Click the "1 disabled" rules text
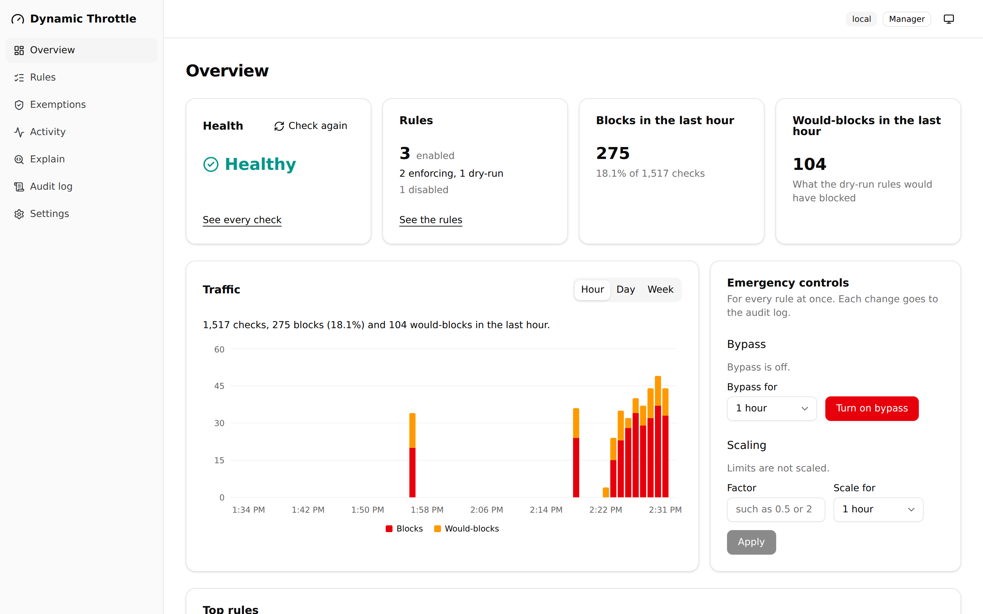 click(424, 190)
